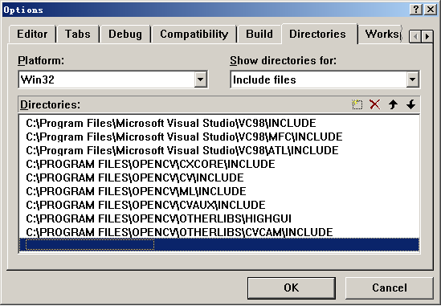Select the OTHERLIBS\CVCAM\INCLUDE entry
Image resolution: width=441 pixels, height=306 pixels.
(x=219, y=232)
